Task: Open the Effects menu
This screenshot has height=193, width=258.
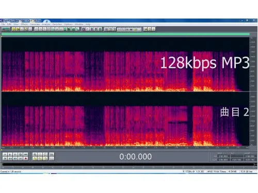Action: tap(24, 24)
